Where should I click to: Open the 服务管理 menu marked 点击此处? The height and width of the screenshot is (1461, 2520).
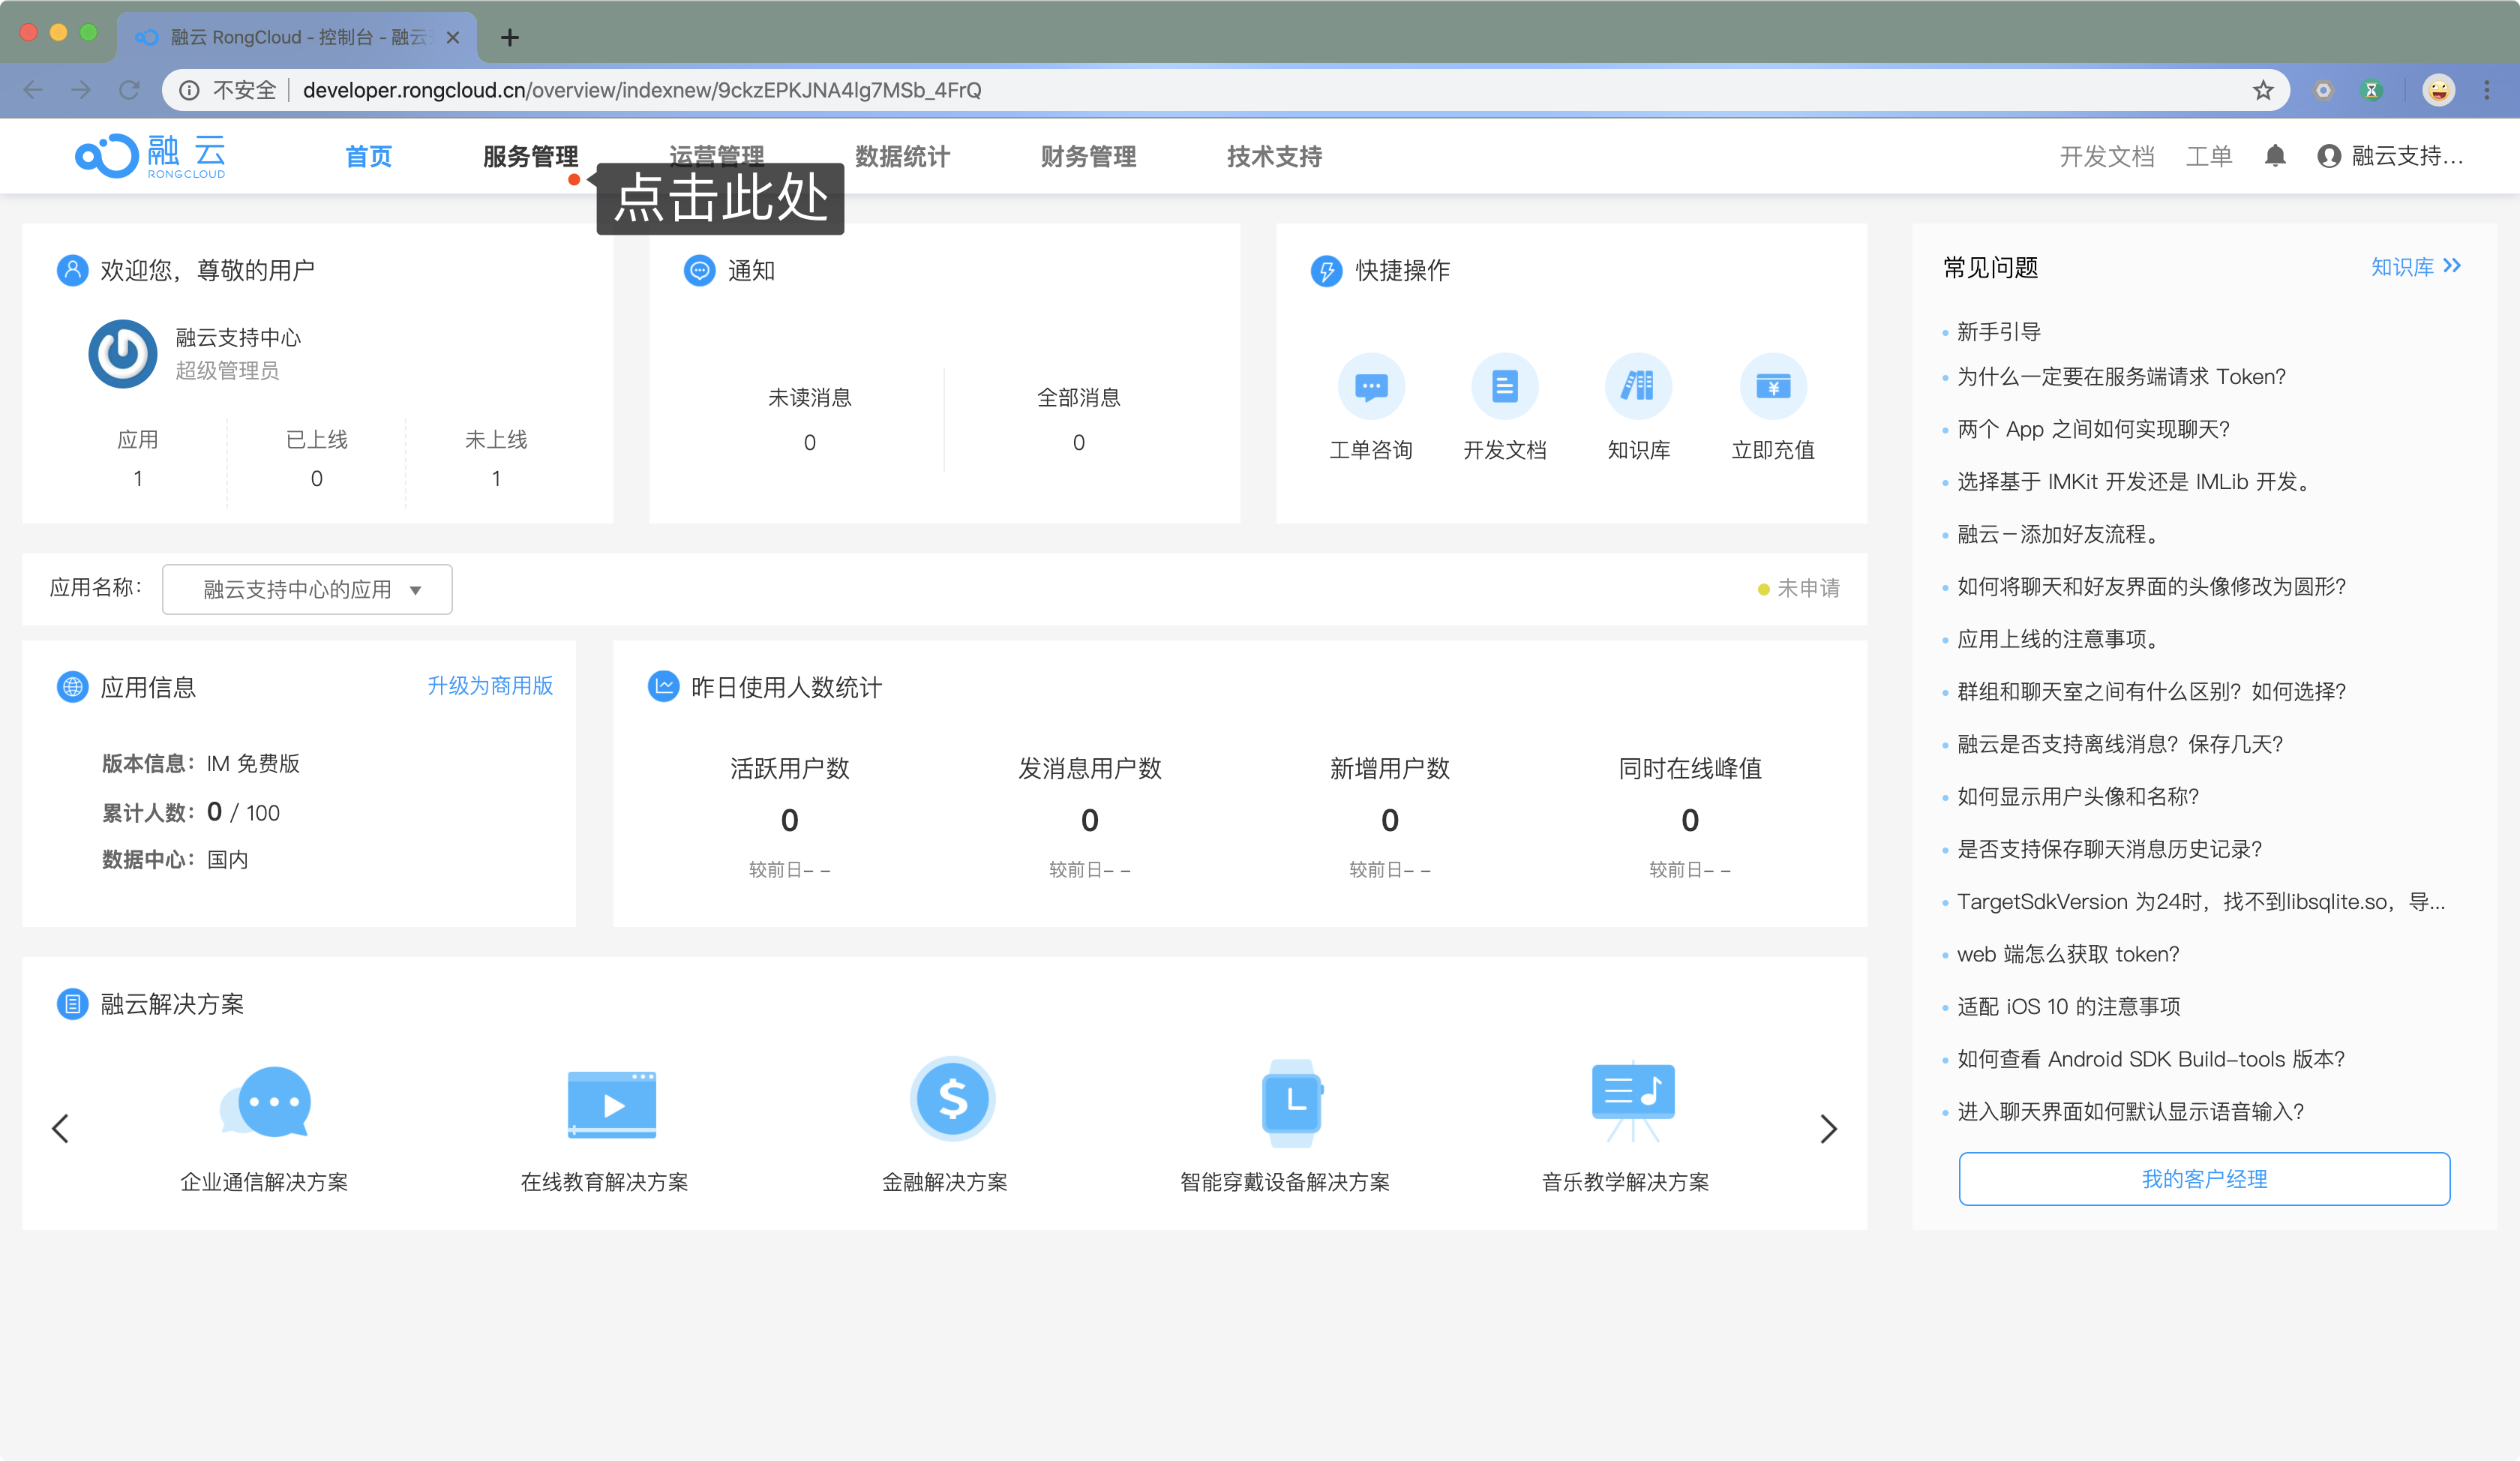point(529,156)
